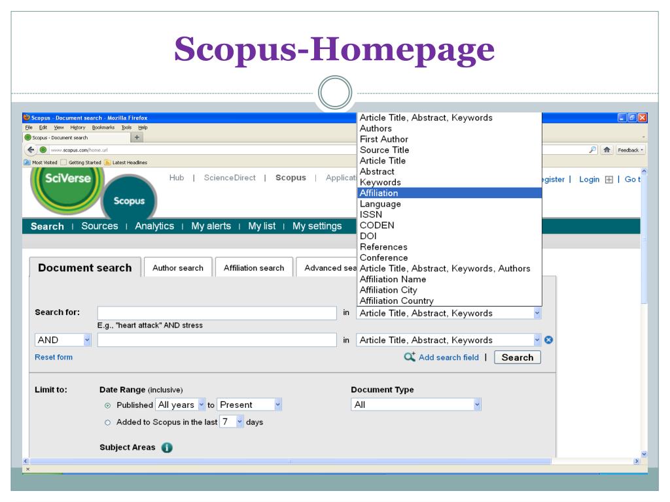Open the Present year dropdown
The image size is (670, 502).
(x=249, y=405)
